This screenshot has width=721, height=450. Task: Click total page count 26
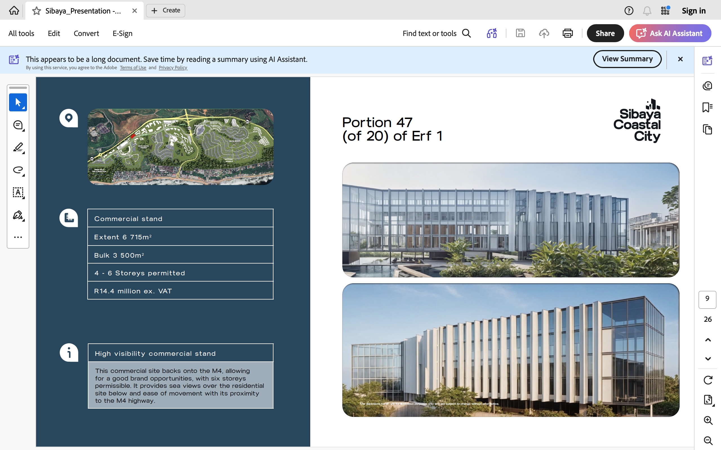pyautogui.click(x=707, y=319)
